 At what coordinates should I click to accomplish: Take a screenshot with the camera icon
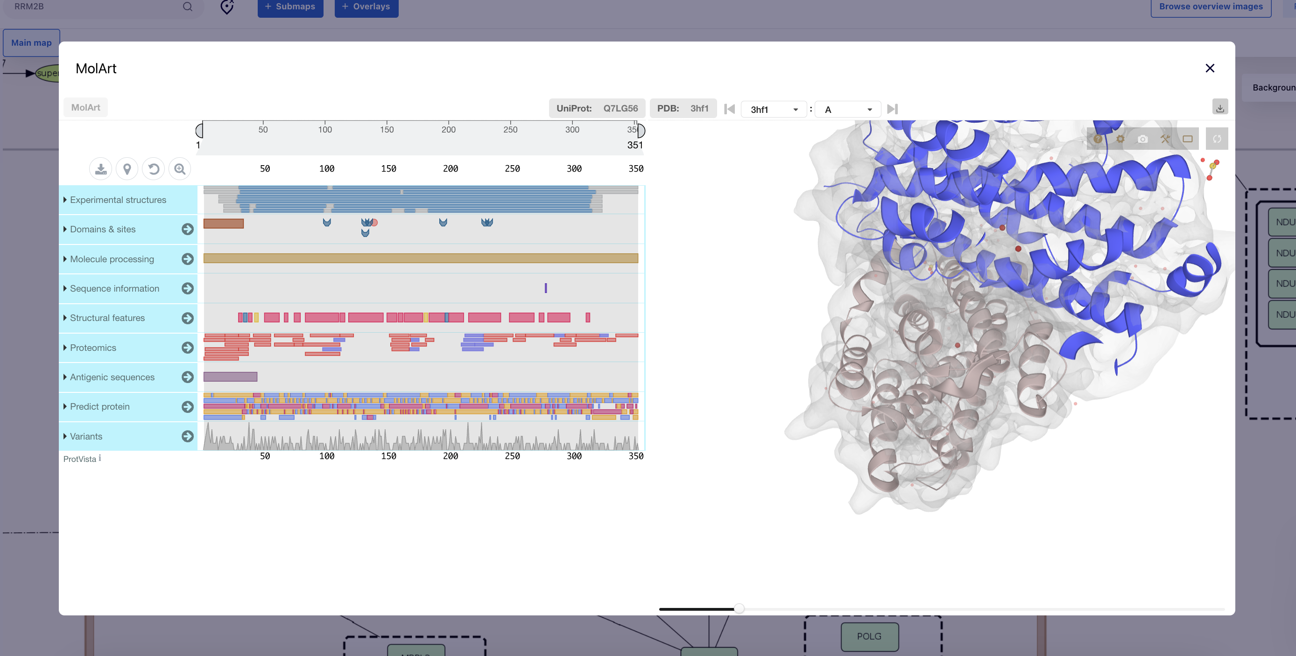(1142, 139)
